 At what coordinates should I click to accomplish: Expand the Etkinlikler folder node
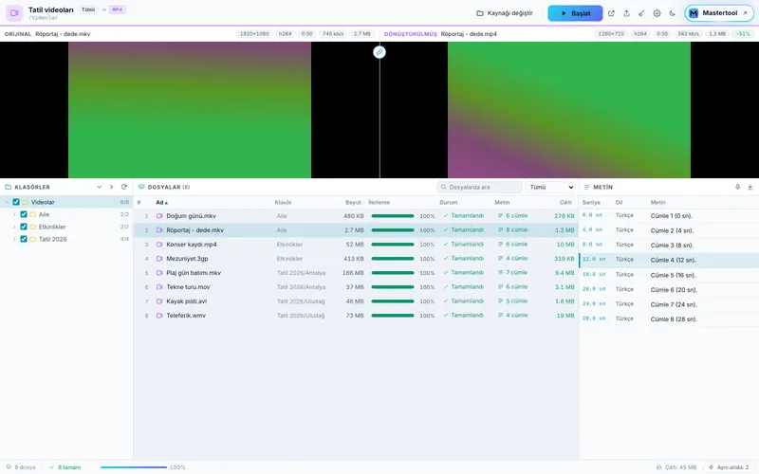[x=14, y=227]
